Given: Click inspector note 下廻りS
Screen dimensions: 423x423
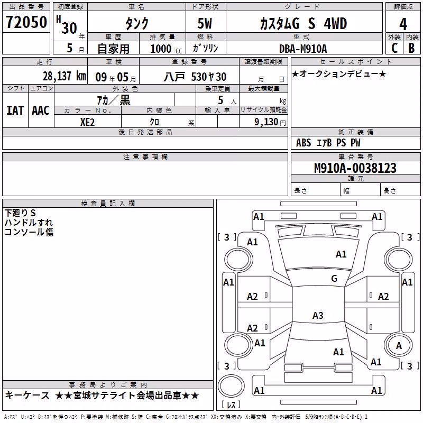Looking at the screenshot, I should click(x=20, y=213).
